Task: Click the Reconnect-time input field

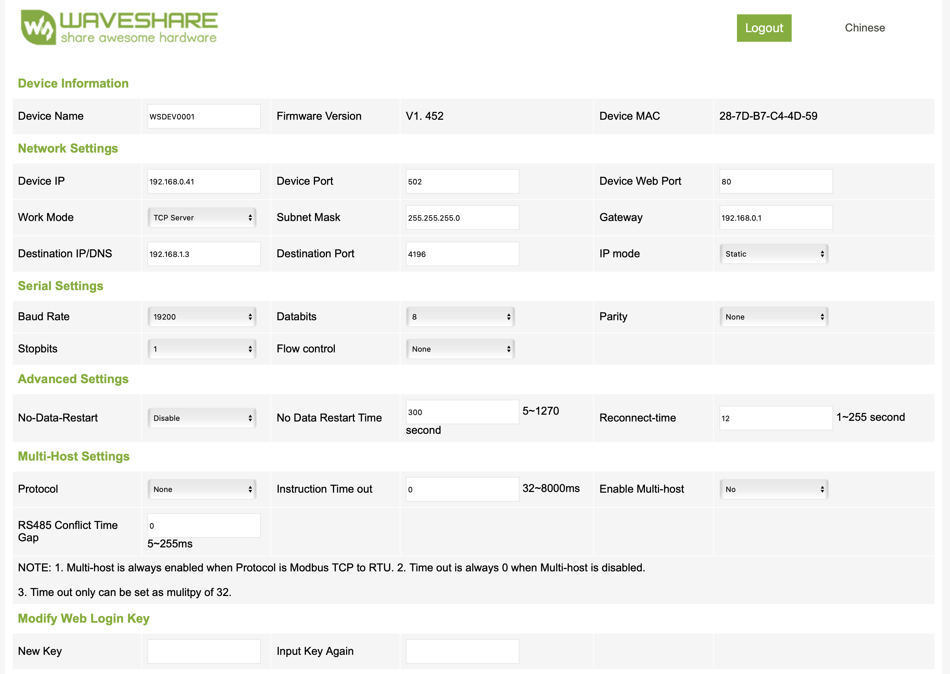Action: pyautogui.click(x=775, y=418)
